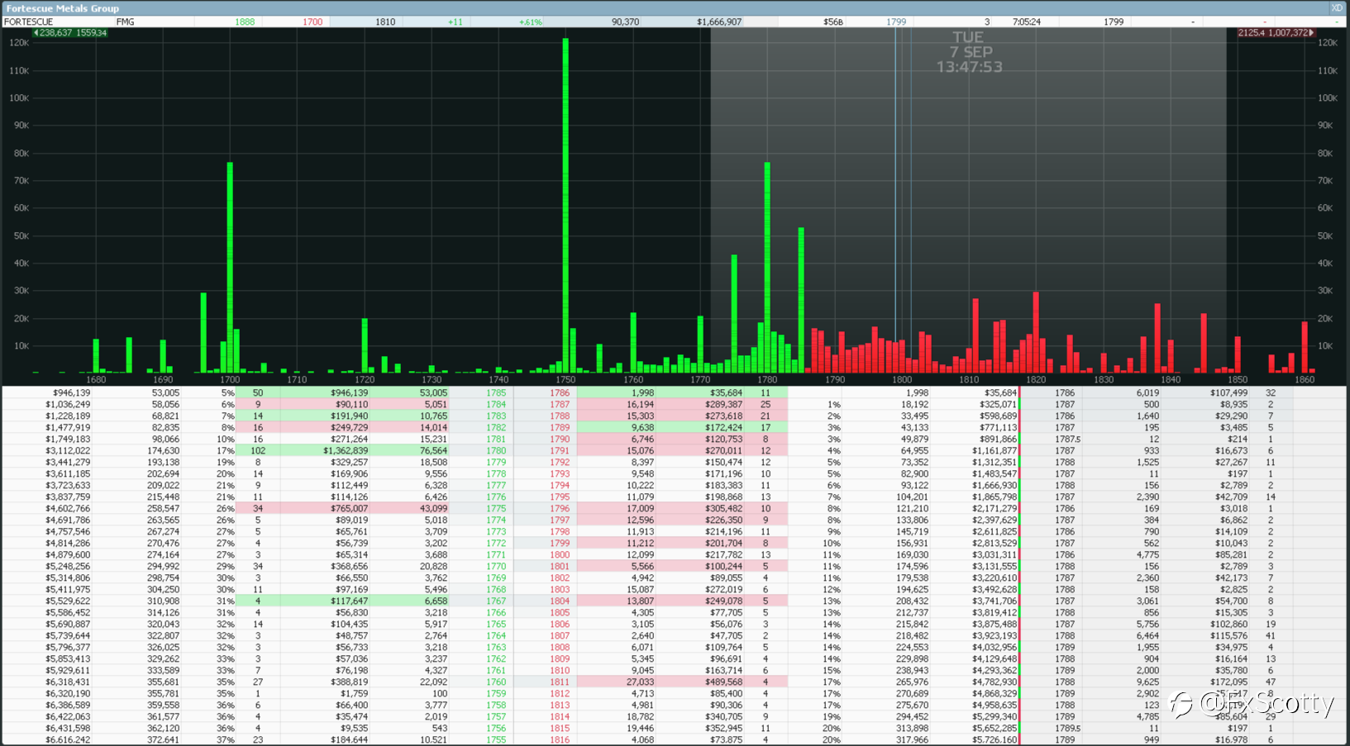Screen dimensions: 1350x746
Task: Click the $56B market cap value
Action: click(x=833, y=21)
